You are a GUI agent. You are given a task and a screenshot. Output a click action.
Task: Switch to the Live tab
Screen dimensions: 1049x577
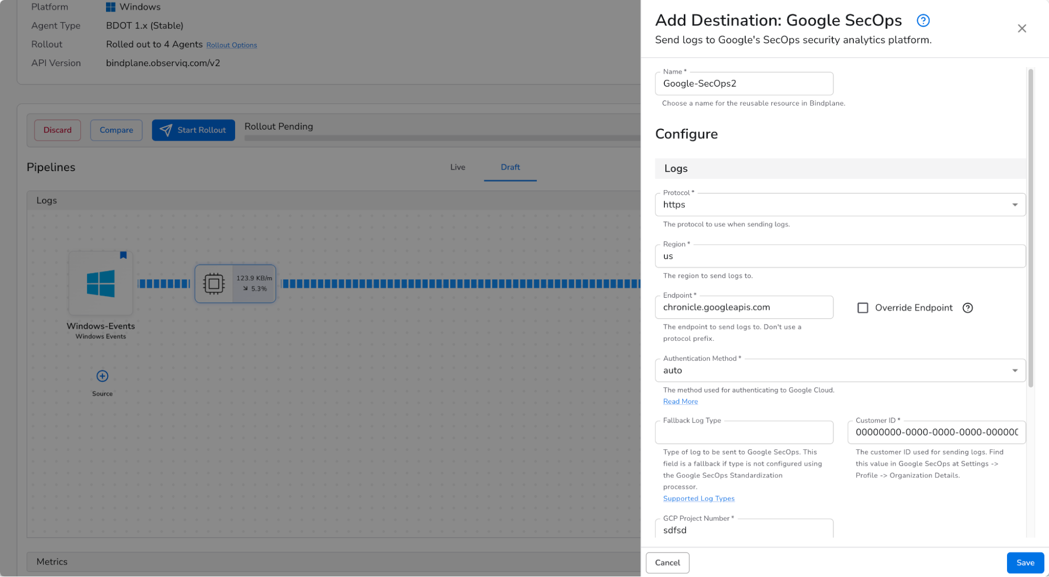pos(457,167)
